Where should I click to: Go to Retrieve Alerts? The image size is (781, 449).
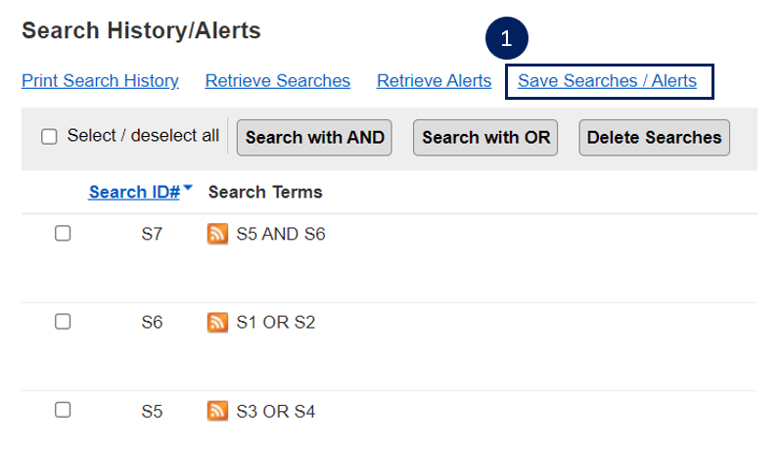(434, 80)
